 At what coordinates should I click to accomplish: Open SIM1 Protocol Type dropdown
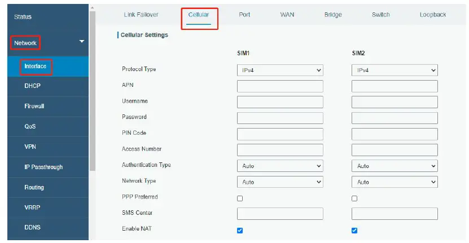tap(280, 70)
